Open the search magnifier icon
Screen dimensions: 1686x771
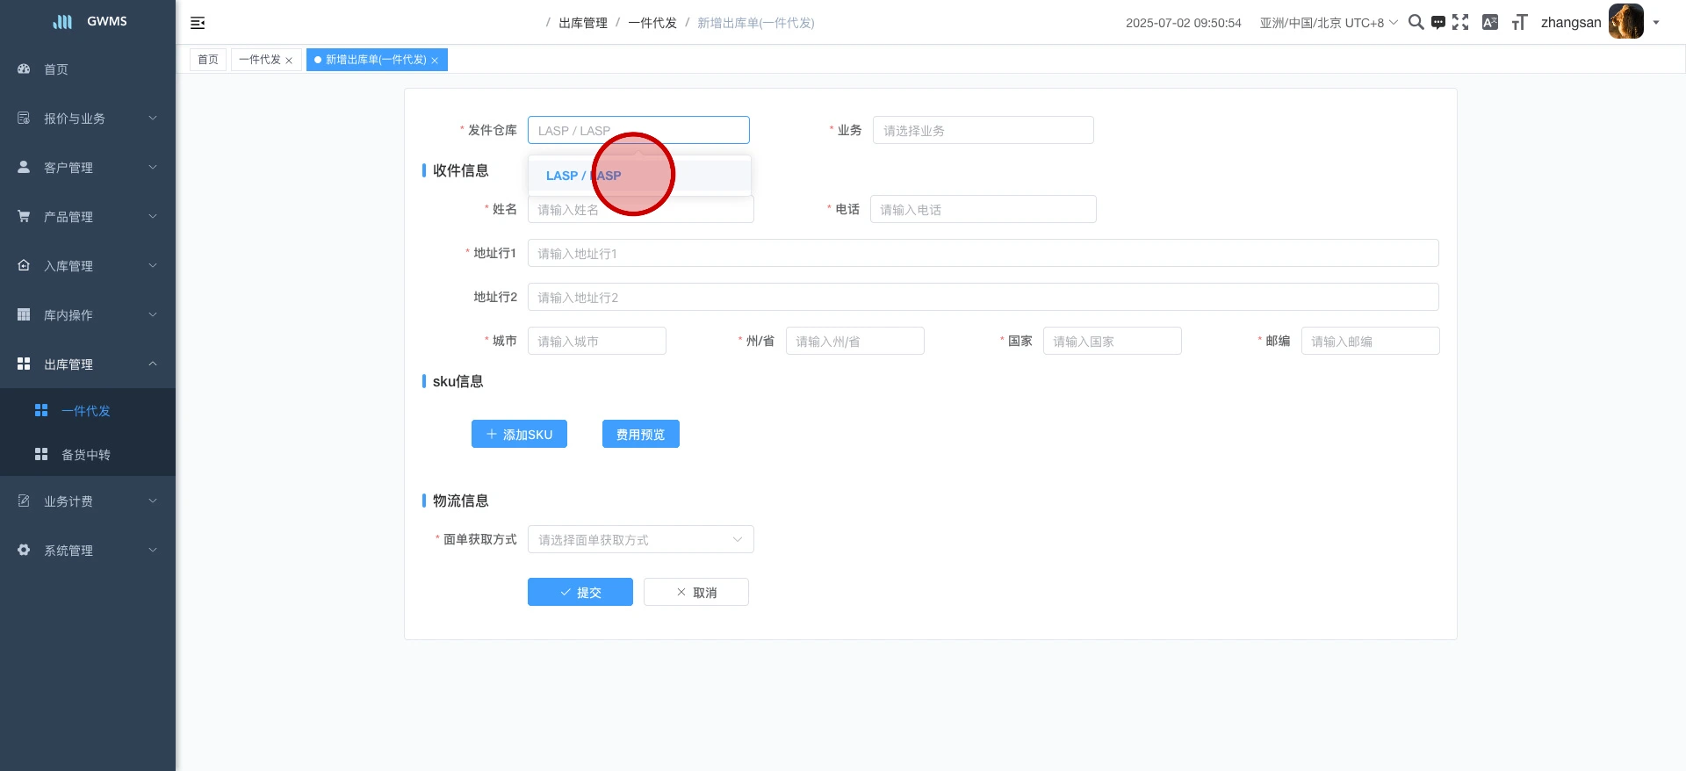coord(1416,23)
